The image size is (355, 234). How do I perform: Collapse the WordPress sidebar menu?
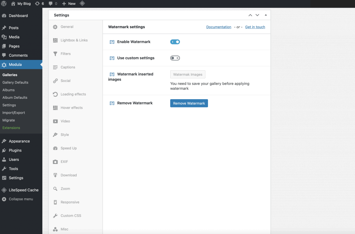[21, 199]
